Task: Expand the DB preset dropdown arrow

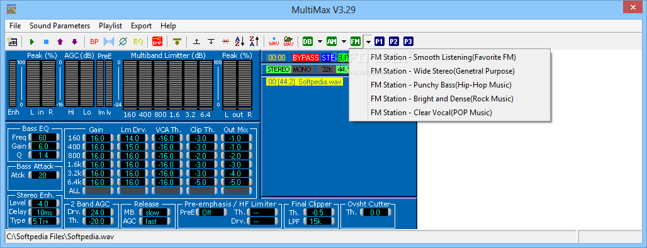Action: 320,42
